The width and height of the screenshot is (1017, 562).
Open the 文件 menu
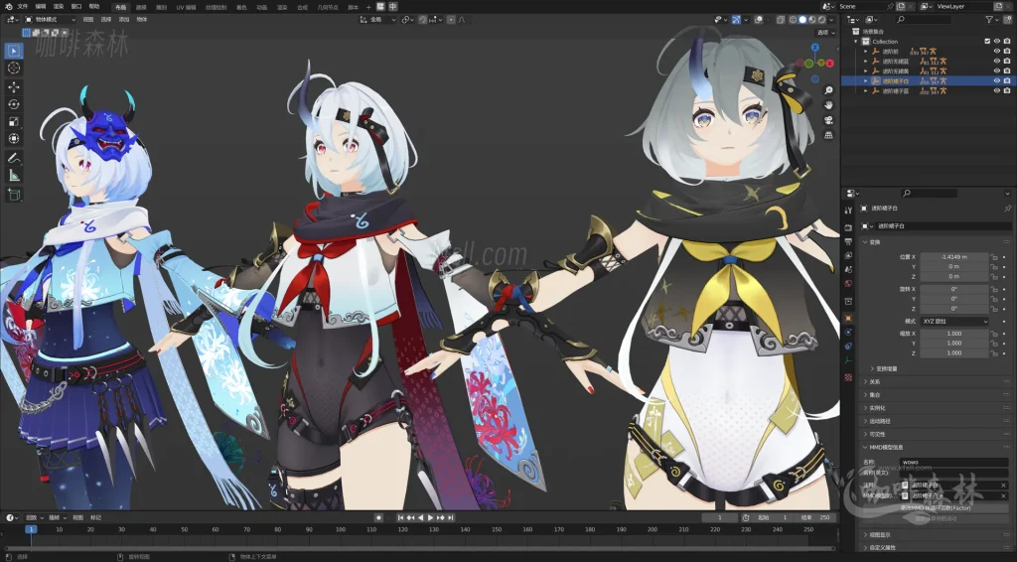23,7
